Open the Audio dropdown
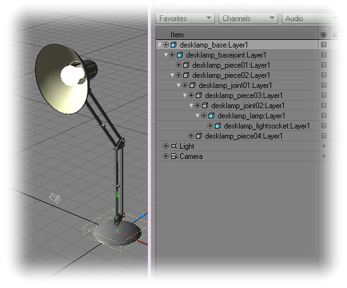347x288 pixels. [x=310, y=18]
